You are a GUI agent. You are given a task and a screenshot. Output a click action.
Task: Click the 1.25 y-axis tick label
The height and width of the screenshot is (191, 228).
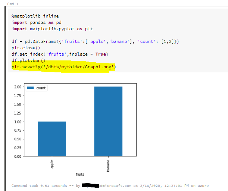18,113
